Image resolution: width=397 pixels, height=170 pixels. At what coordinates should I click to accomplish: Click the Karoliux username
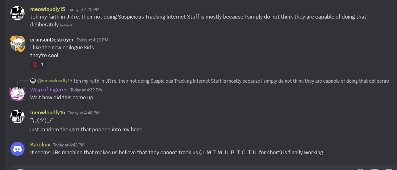coord(40,145)
